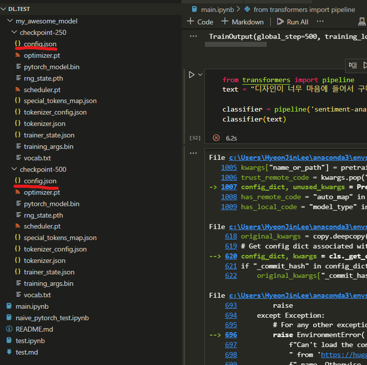Collapse the checkpoint-250 folder
Image resolution: width=367 pixels, height=365 pixels.
pos(14,32)
